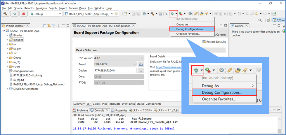Viewport: 286px width, 135px height.
Task: Click Restore Defaults link
Action: (216, 42)
